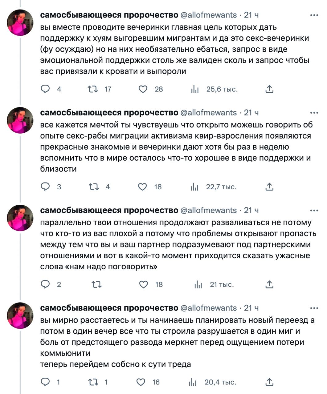Share the first tweet via upload icon
327x394 pixels.
pos(269,89)
